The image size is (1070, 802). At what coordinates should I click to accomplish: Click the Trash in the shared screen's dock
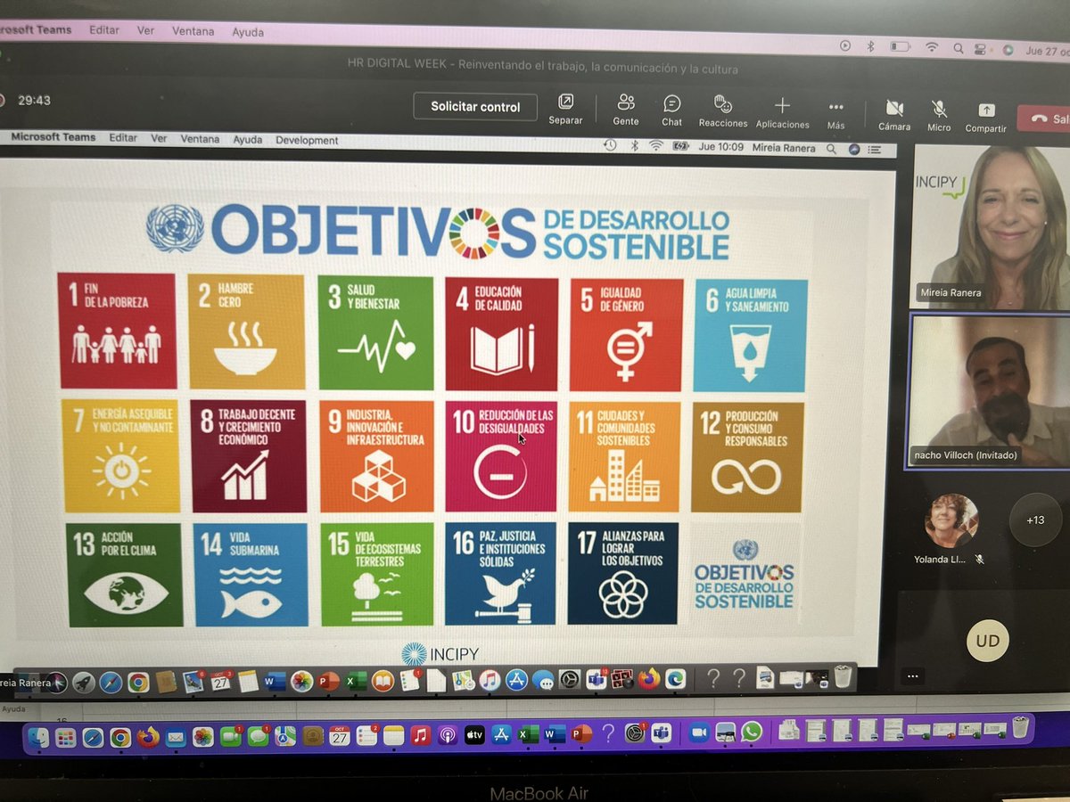843,676
